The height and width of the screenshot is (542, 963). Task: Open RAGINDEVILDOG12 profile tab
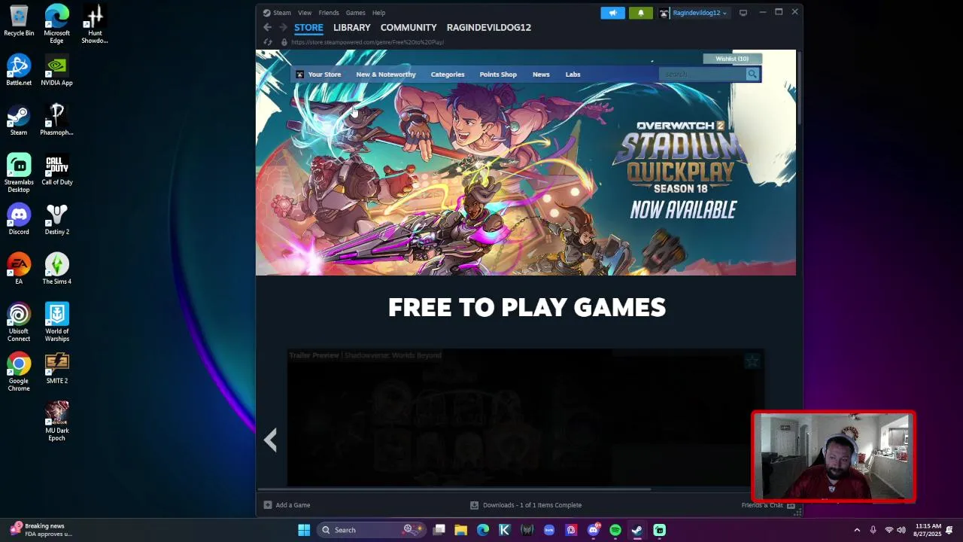click(489, 27)
